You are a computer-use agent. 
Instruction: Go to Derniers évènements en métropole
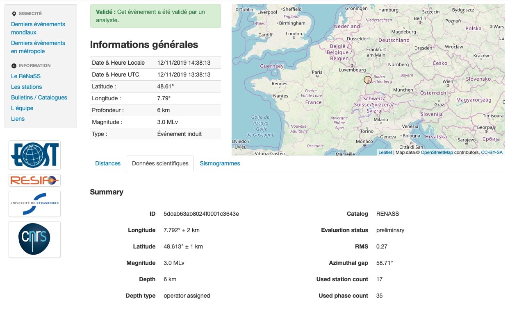(38, 47)
